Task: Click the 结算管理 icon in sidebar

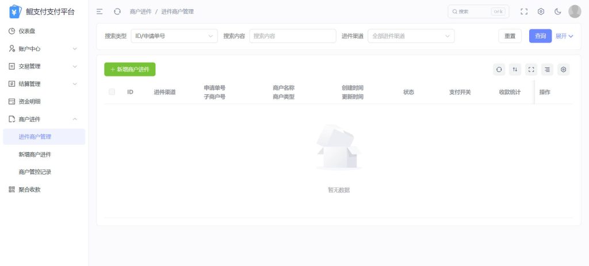Action: [x=12, y=84]
